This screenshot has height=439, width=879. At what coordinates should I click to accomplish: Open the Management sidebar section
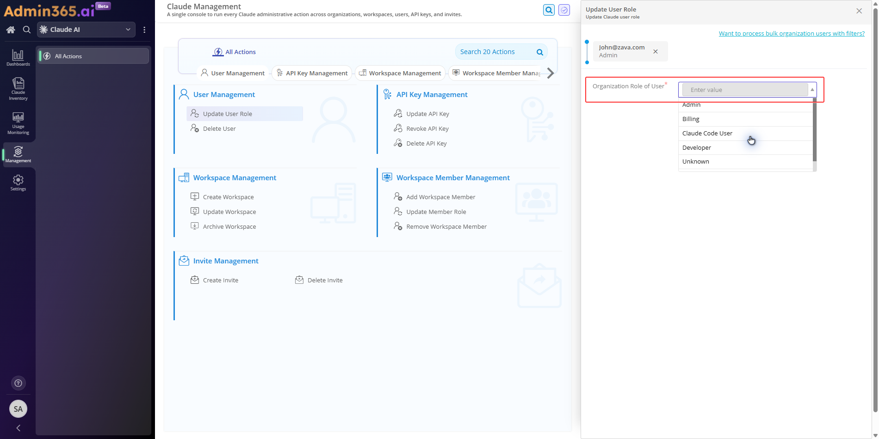click(x=18, y=154)
